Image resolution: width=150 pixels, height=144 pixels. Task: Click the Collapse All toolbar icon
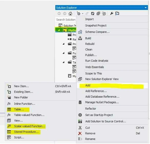tap(98, 14)
